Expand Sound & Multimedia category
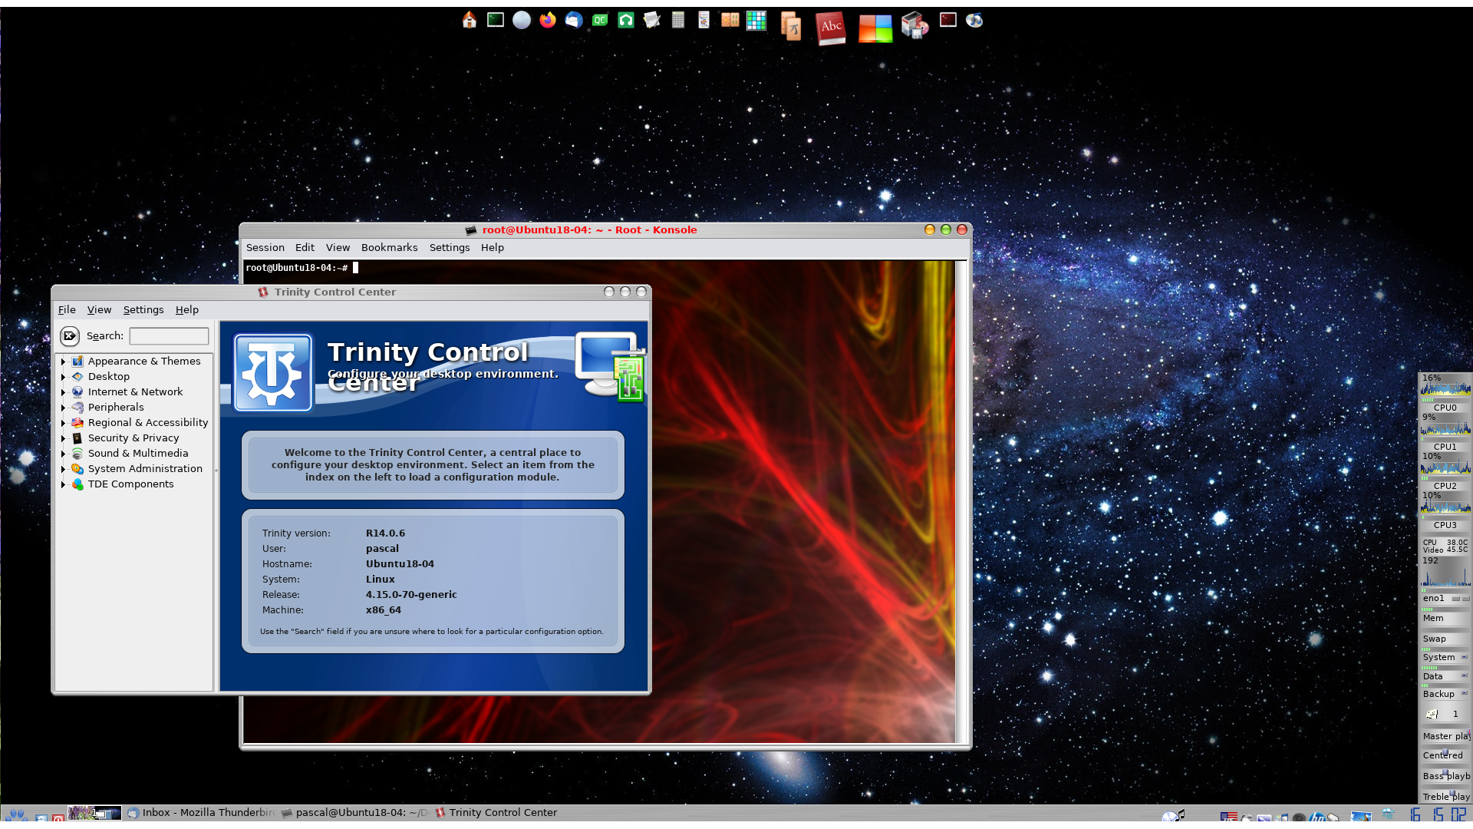This screenshot has width=1473, height=829. [x=63, y=453]
